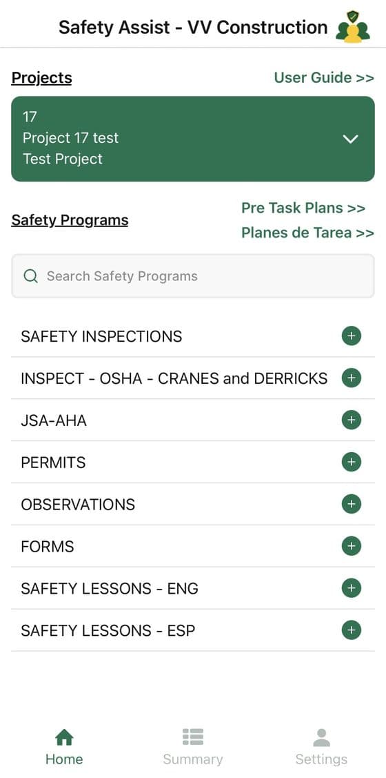This screenshot has height=778, width=386.
Task: Expand SAFETY INSPECTIONS with its plus icon
Action: tap(352, 336)
